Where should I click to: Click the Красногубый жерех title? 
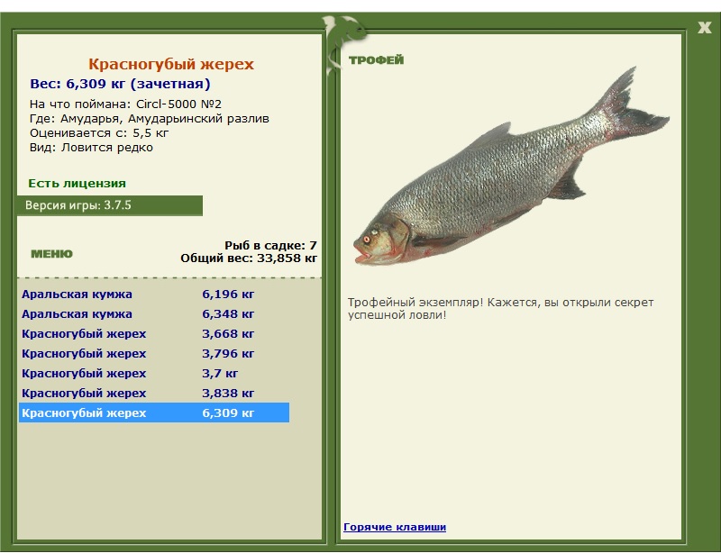(x=171, y=64)
